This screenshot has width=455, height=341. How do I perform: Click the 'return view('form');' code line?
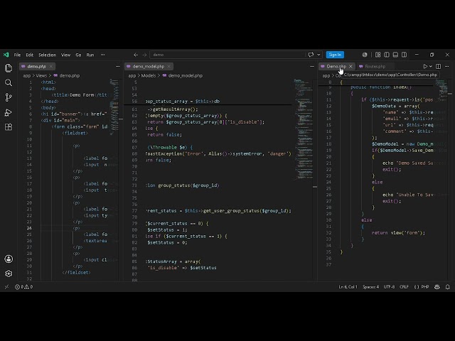click(398, 233)
